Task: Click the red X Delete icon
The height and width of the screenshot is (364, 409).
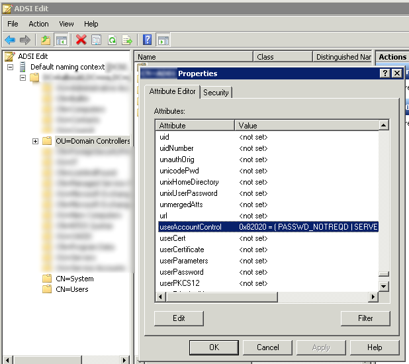Action: [81, 40]
